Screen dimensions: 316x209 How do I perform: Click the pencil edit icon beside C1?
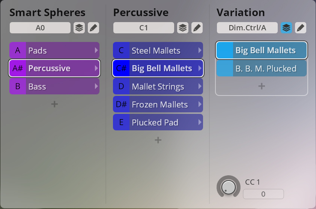pyautogui.click(x=197, y=28)
